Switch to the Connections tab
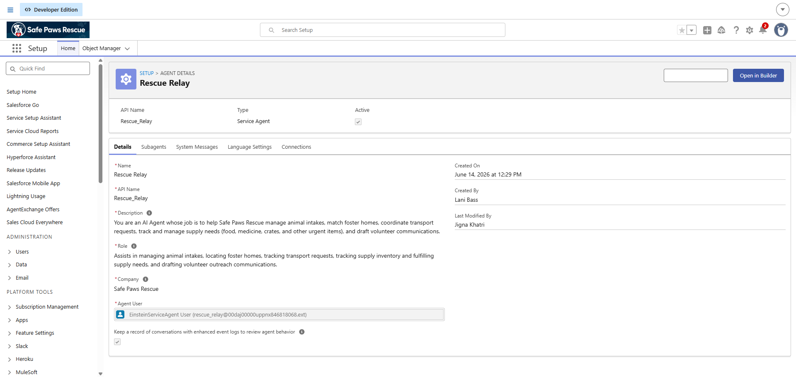Viewport: 796px width, 377px height. 296,147
